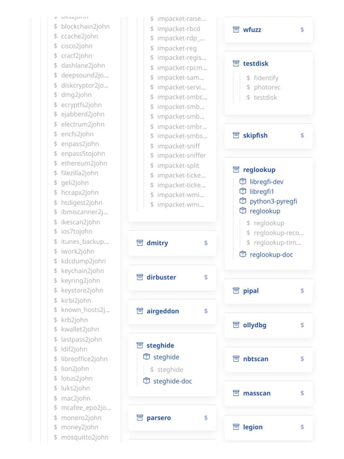
Task: Open the legion tool link
Action: 253,427
